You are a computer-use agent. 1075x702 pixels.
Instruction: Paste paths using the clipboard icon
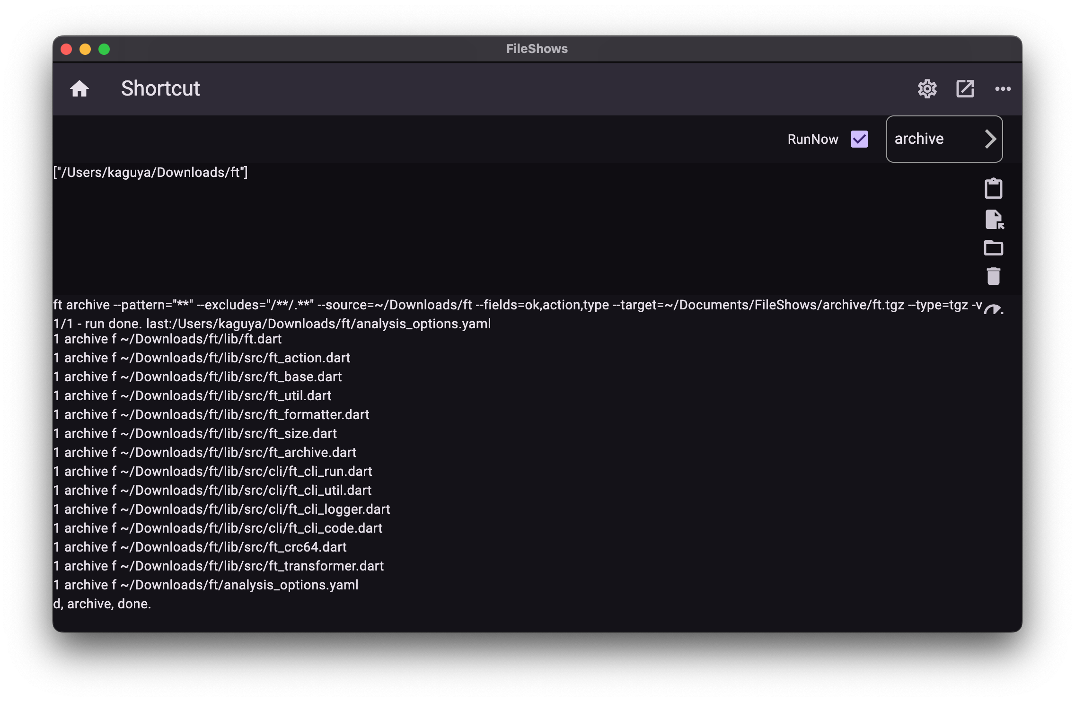click(x=993, y=188)
